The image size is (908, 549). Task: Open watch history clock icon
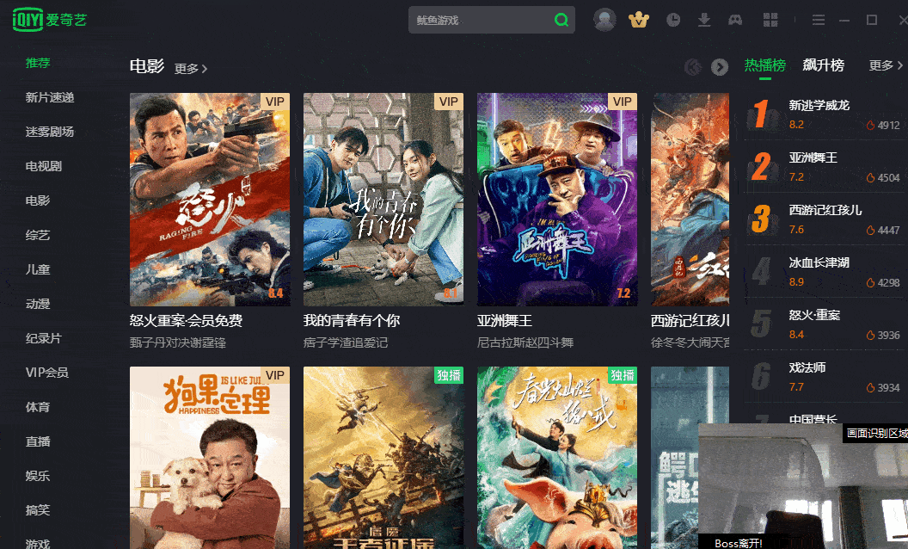pyautogui.click(x=673, y=20)
